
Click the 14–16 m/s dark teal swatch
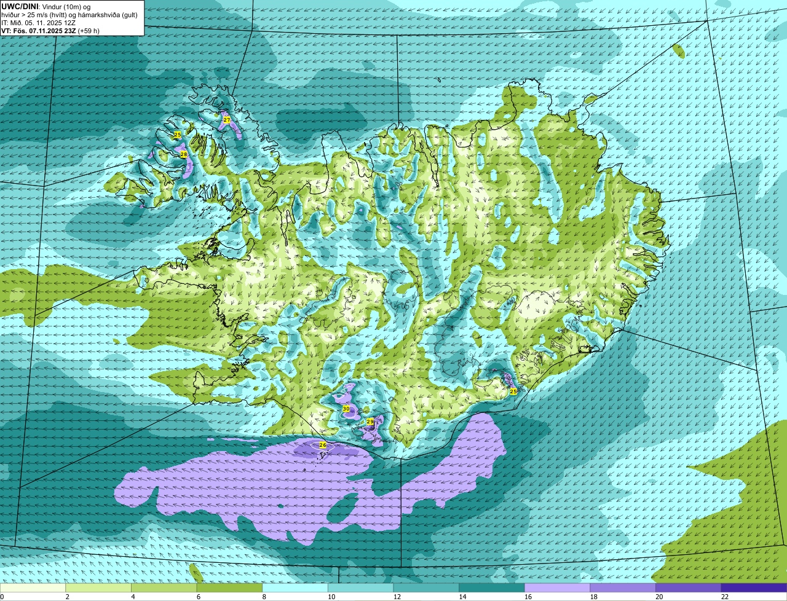[x=492, y=587]
